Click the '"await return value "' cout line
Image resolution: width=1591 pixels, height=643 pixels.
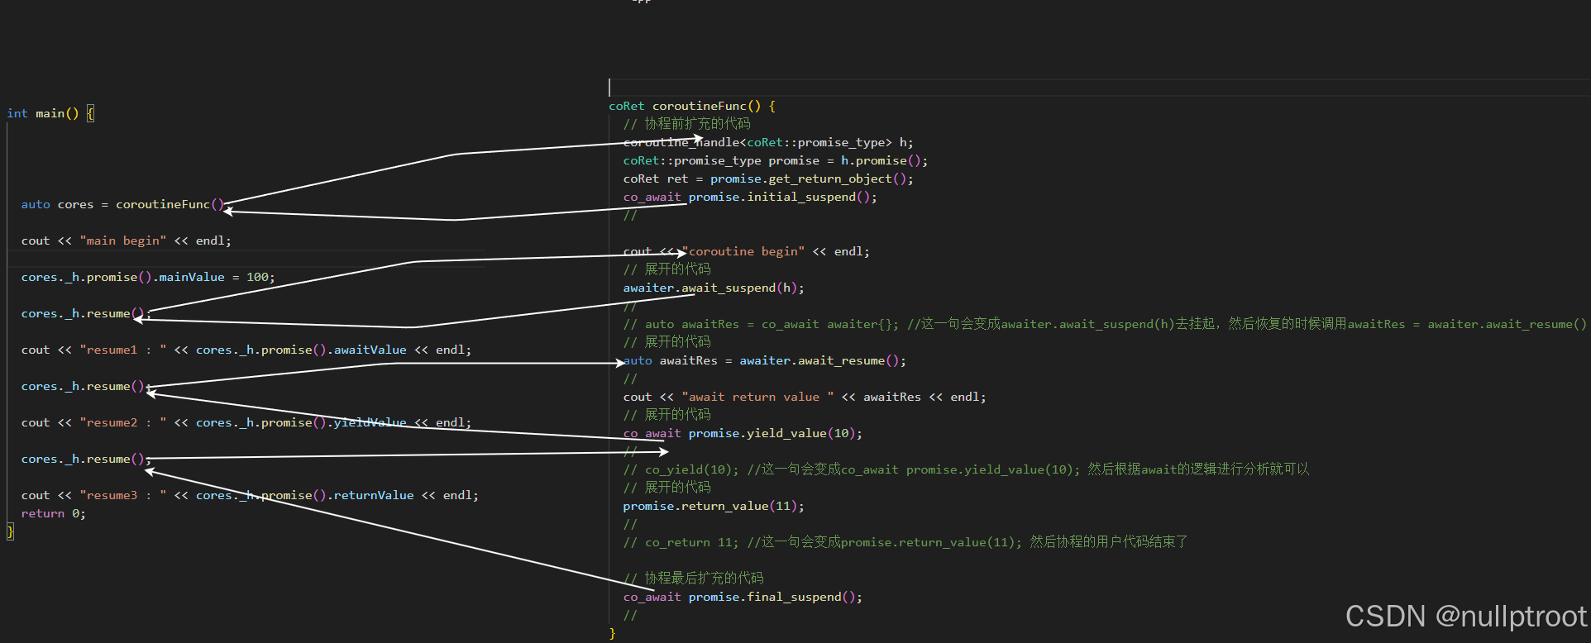point(805,397)
